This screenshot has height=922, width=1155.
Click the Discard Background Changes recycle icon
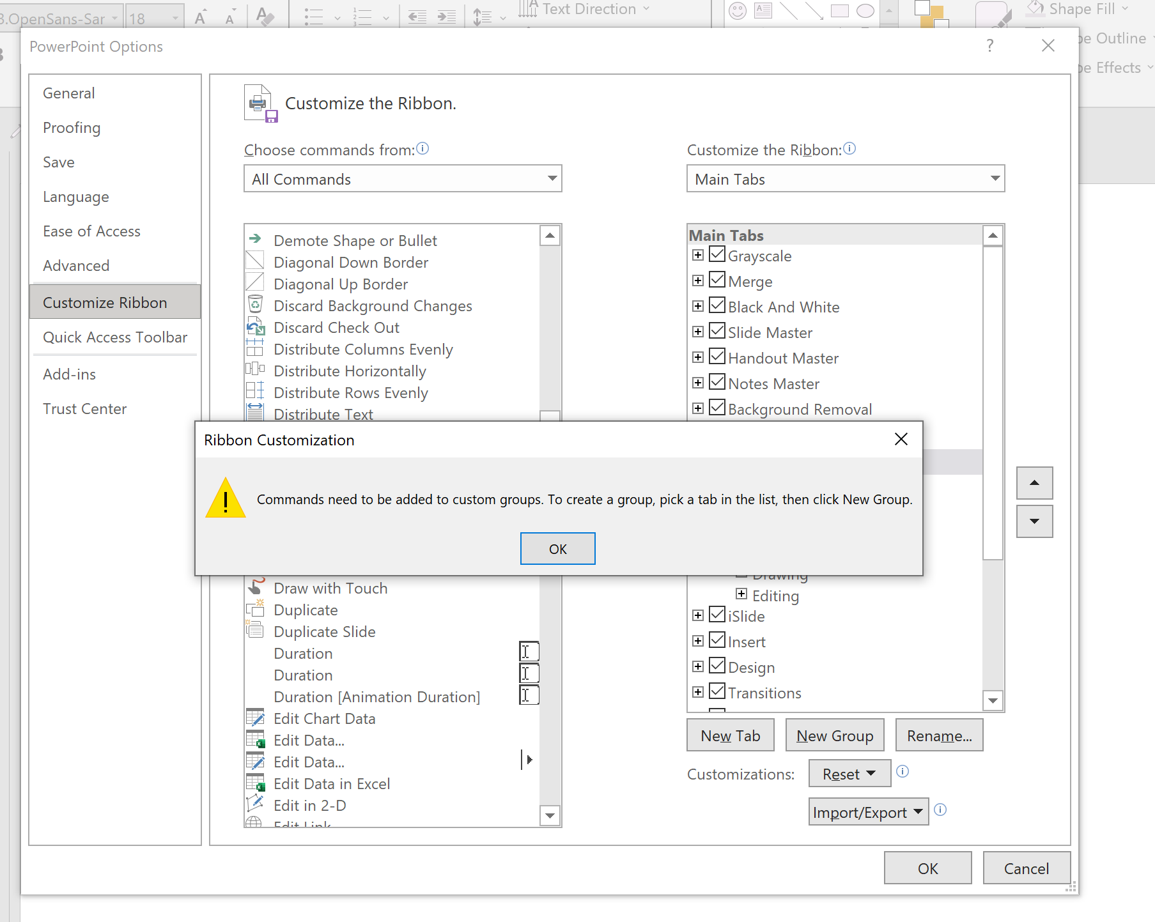[255, 304]
